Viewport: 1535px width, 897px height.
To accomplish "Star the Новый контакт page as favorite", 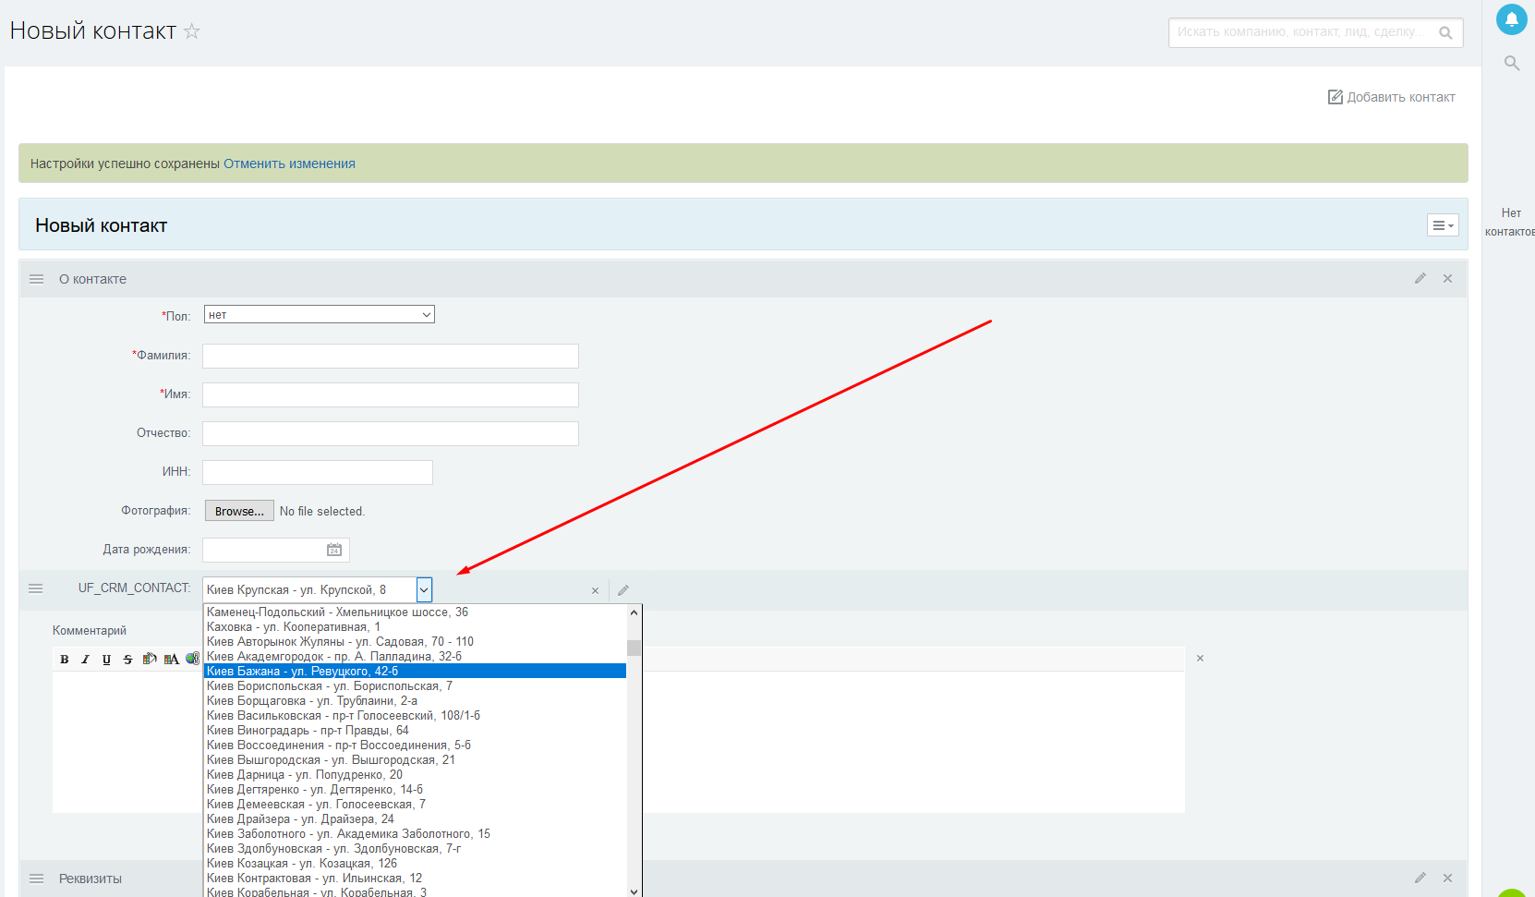I will tap(192, 31).
